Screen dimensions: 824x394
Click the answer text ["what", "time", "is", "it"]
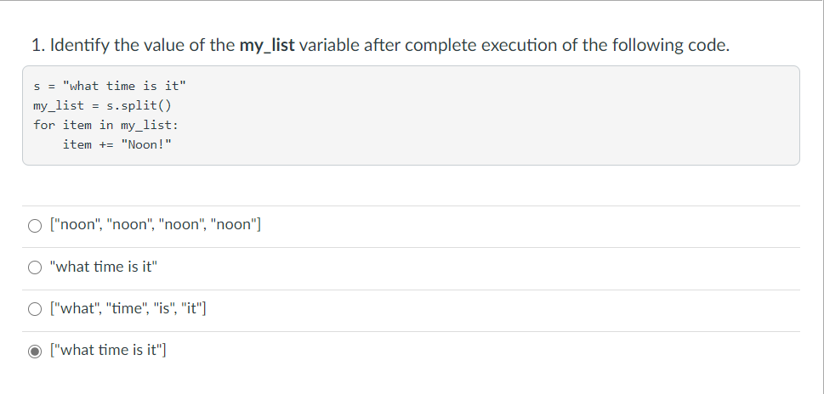tap(128, 308)
